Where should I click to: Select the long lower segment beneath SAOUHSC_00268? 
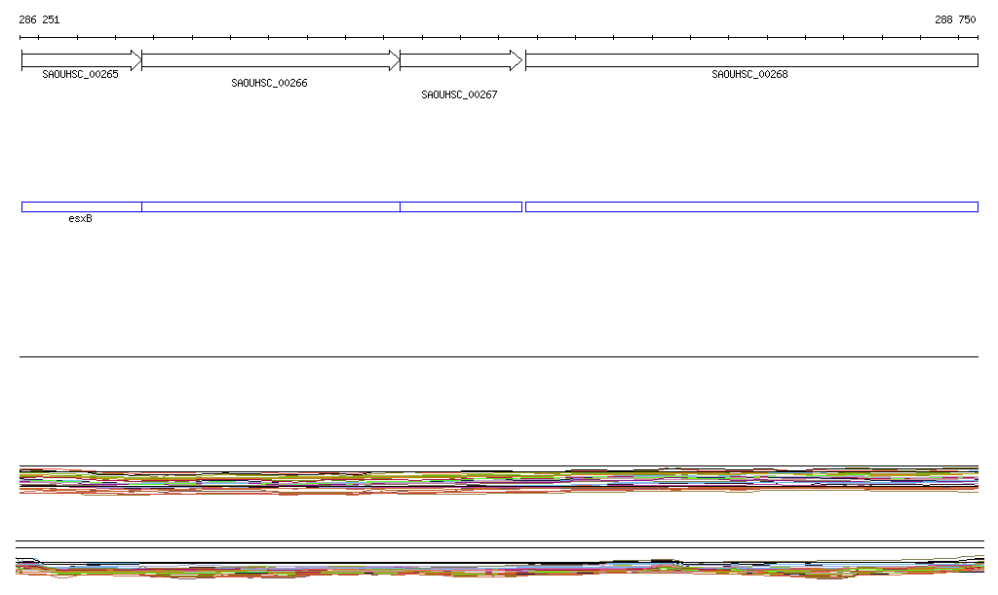[750, 206]
